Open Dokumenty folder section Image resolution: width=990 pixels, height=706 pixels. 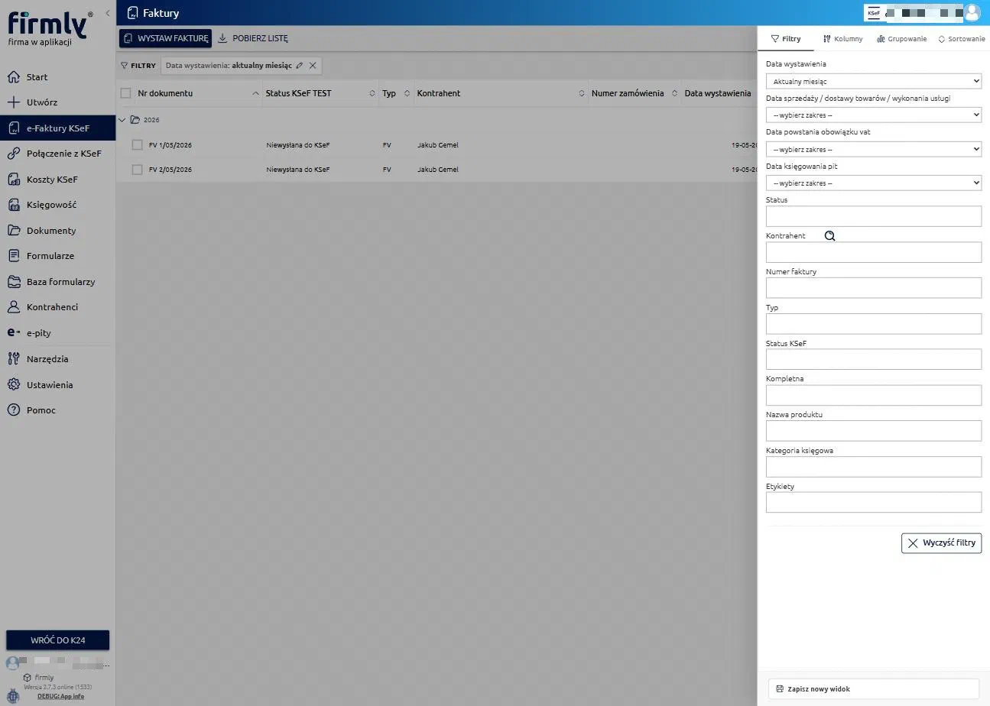[41, 231]
